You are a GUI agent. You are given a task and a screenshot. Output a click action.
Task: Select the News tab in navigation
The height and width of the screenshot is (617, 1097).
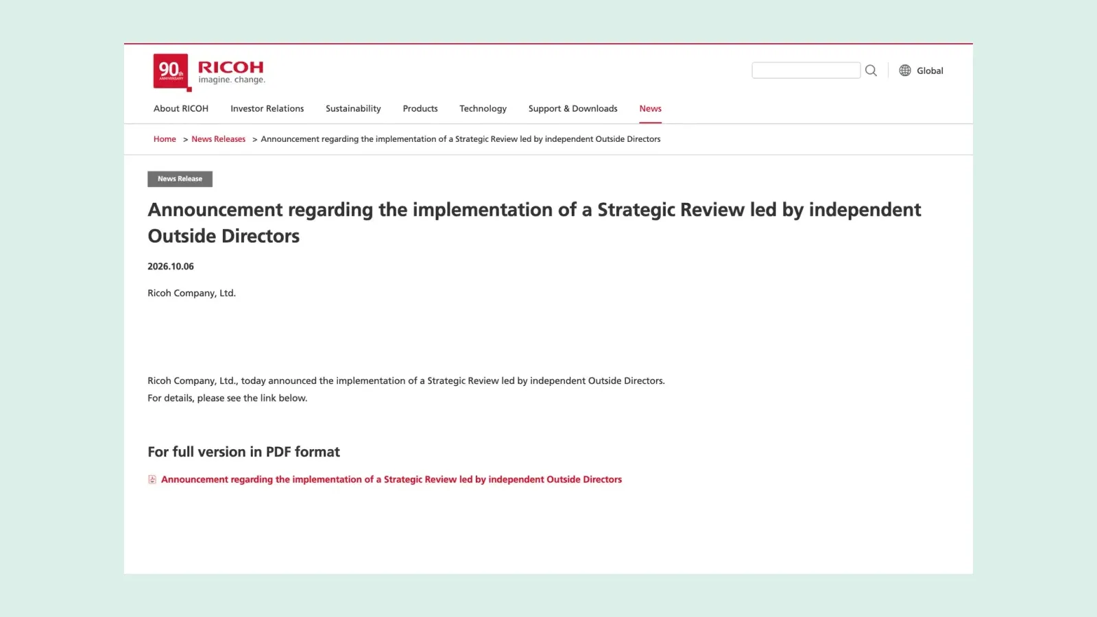[x=650, y=108]
